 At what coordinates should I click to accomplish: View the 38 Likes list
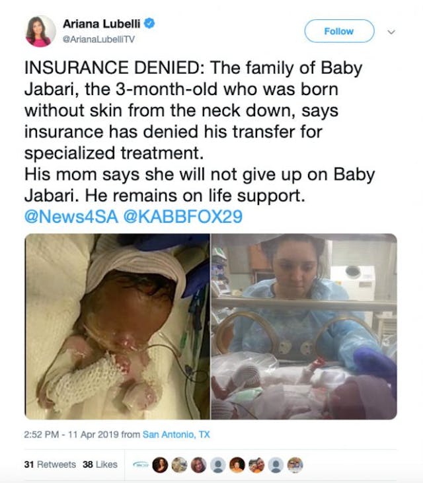point(100,464)
